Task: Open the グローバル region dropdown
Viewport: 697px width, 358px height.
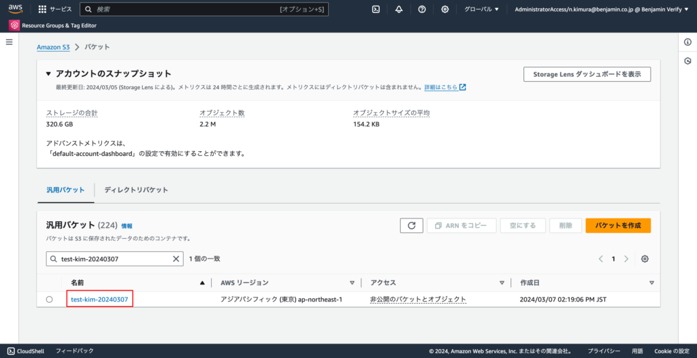Action: 481,9
